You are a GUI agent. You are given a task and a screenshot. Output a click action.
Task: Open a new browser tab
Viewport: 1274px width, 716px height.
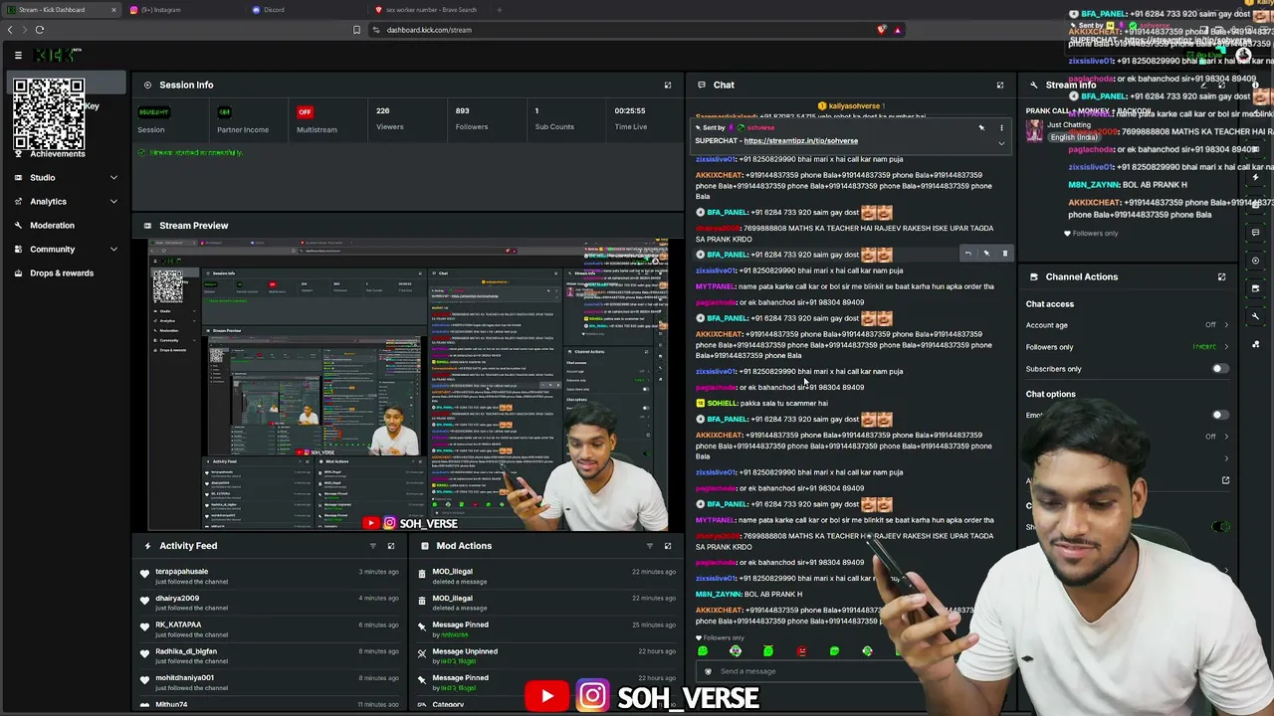coord(500,10)
